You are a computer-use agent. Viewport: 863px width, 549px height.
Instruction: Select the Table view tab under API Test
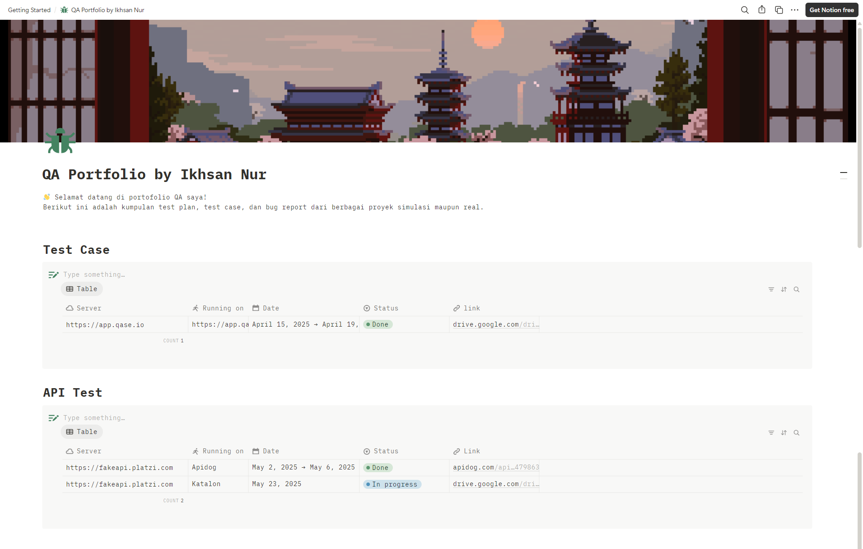click(x=82, y=432)
